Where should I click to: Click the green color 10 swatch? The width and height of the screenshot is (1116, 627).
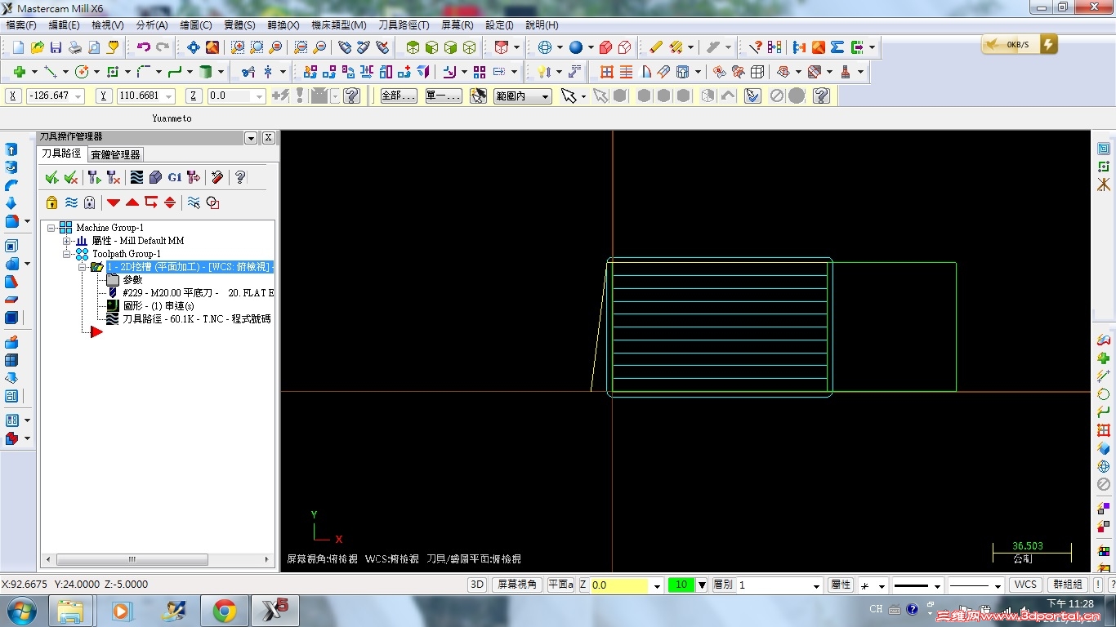tap(680, 585)
